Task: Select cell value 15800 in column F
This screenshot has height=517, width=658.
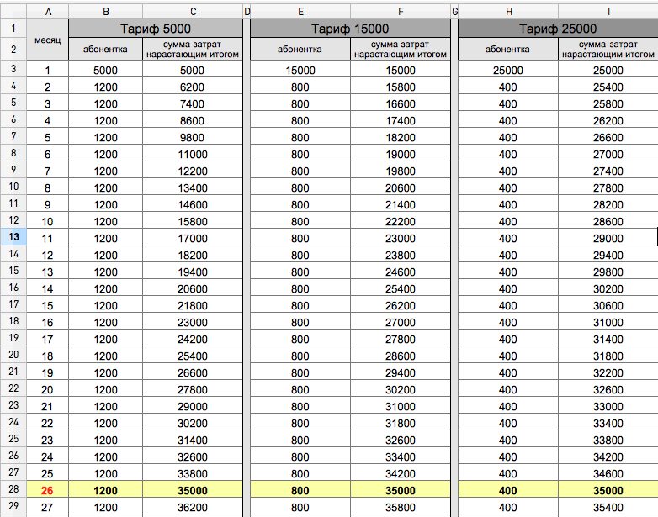Action: pos(401,87)
